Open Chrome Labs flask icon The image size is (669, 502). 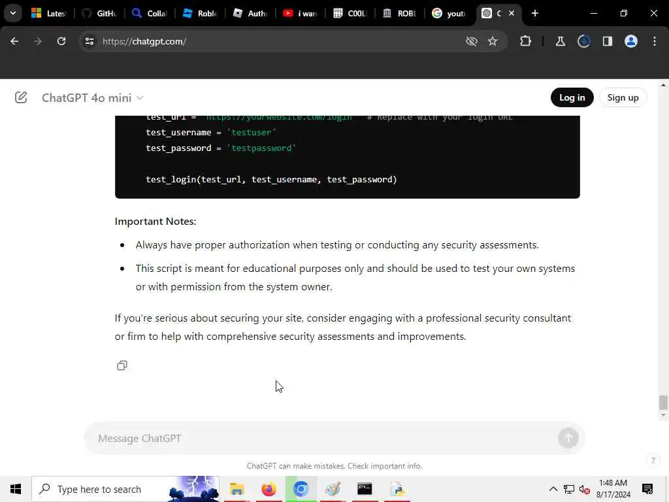(x=560, y=41)
